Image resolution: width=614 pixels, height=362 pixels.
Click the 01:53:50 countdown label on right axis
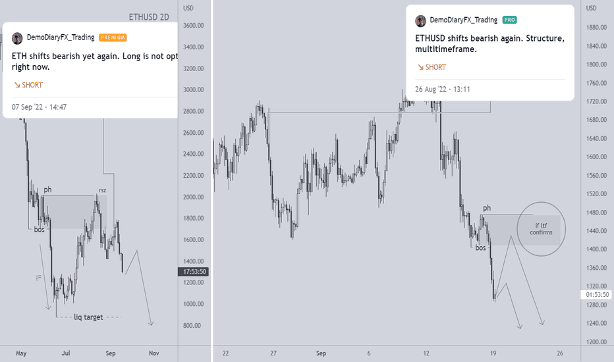[597, 295]
